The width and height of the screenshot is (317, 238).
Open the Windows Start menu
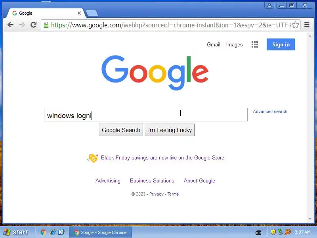pyautogui.click(x=15, y=232)
